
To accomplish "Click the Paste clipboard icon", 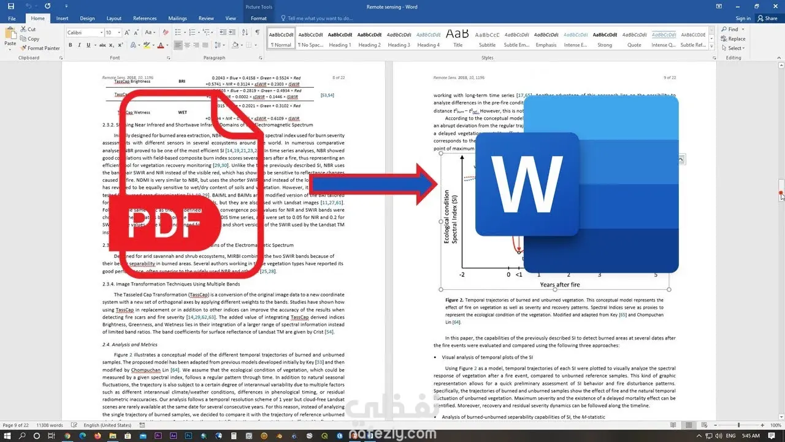I will 10,34.
